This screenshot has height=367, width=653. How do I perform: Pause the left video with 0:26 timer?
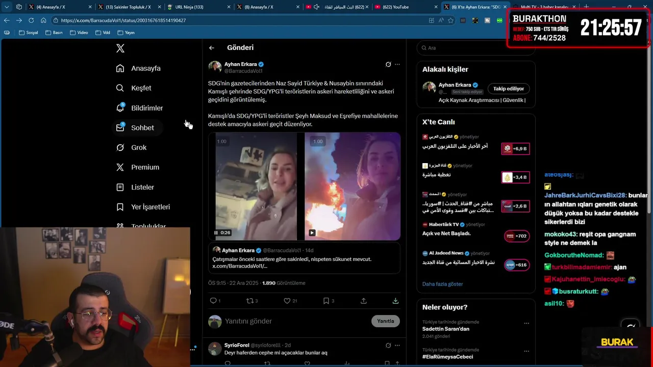pos(216,232)
